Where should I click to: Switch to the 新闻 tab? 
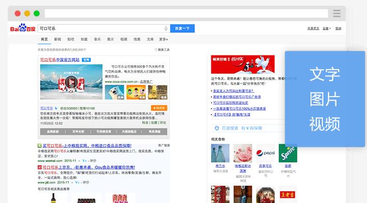click(58, 39)
